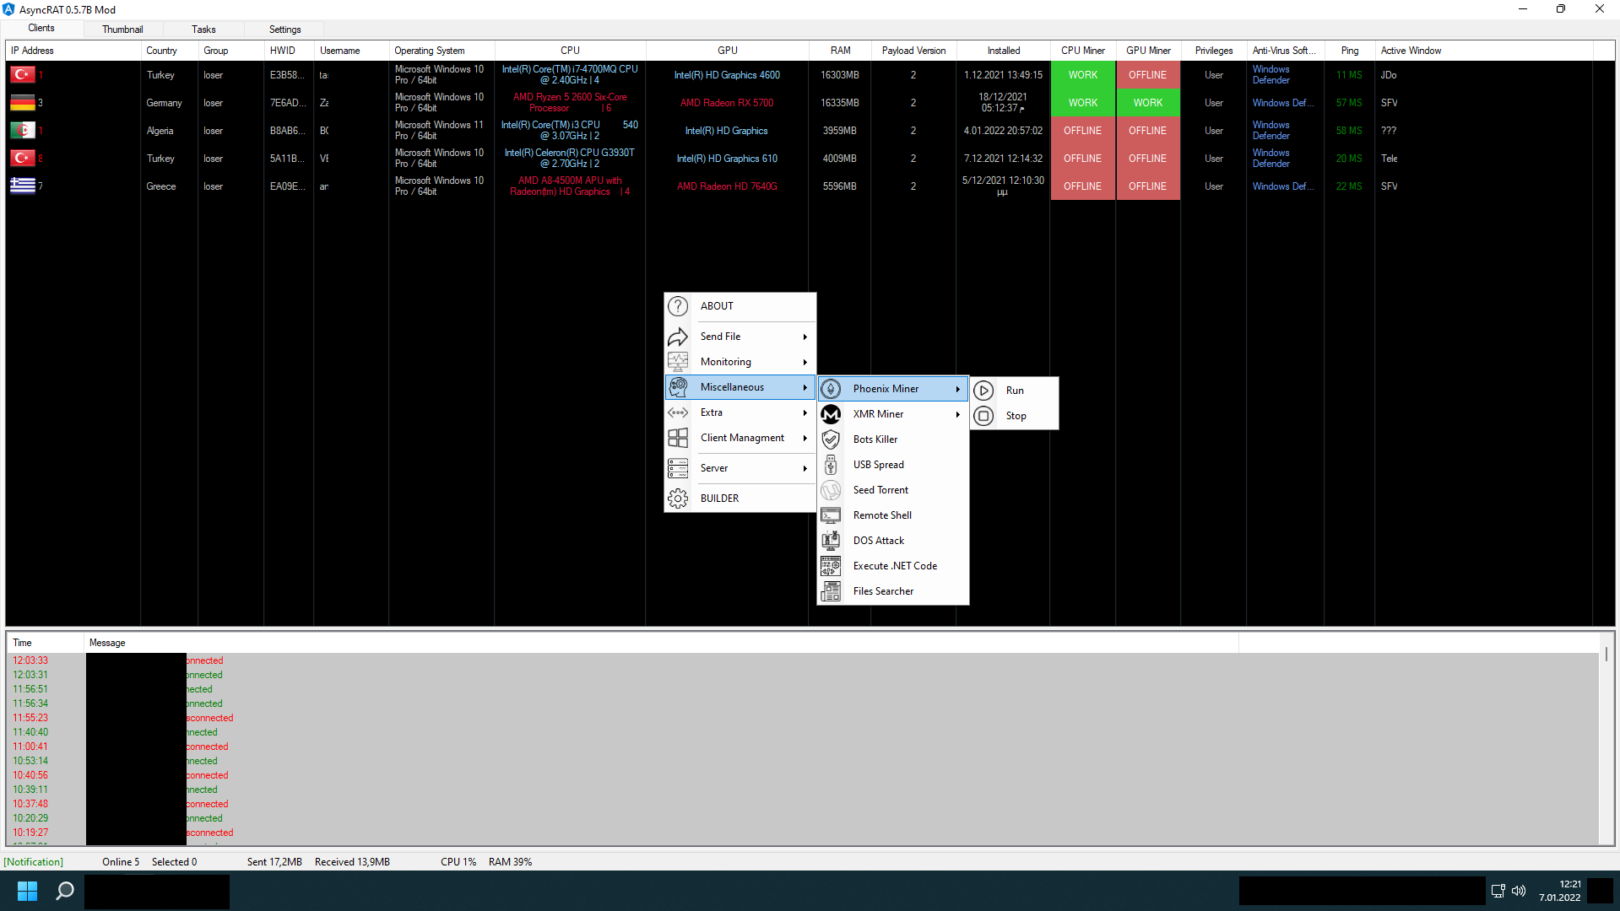Click the "57 MS" ping cell

1349,103
